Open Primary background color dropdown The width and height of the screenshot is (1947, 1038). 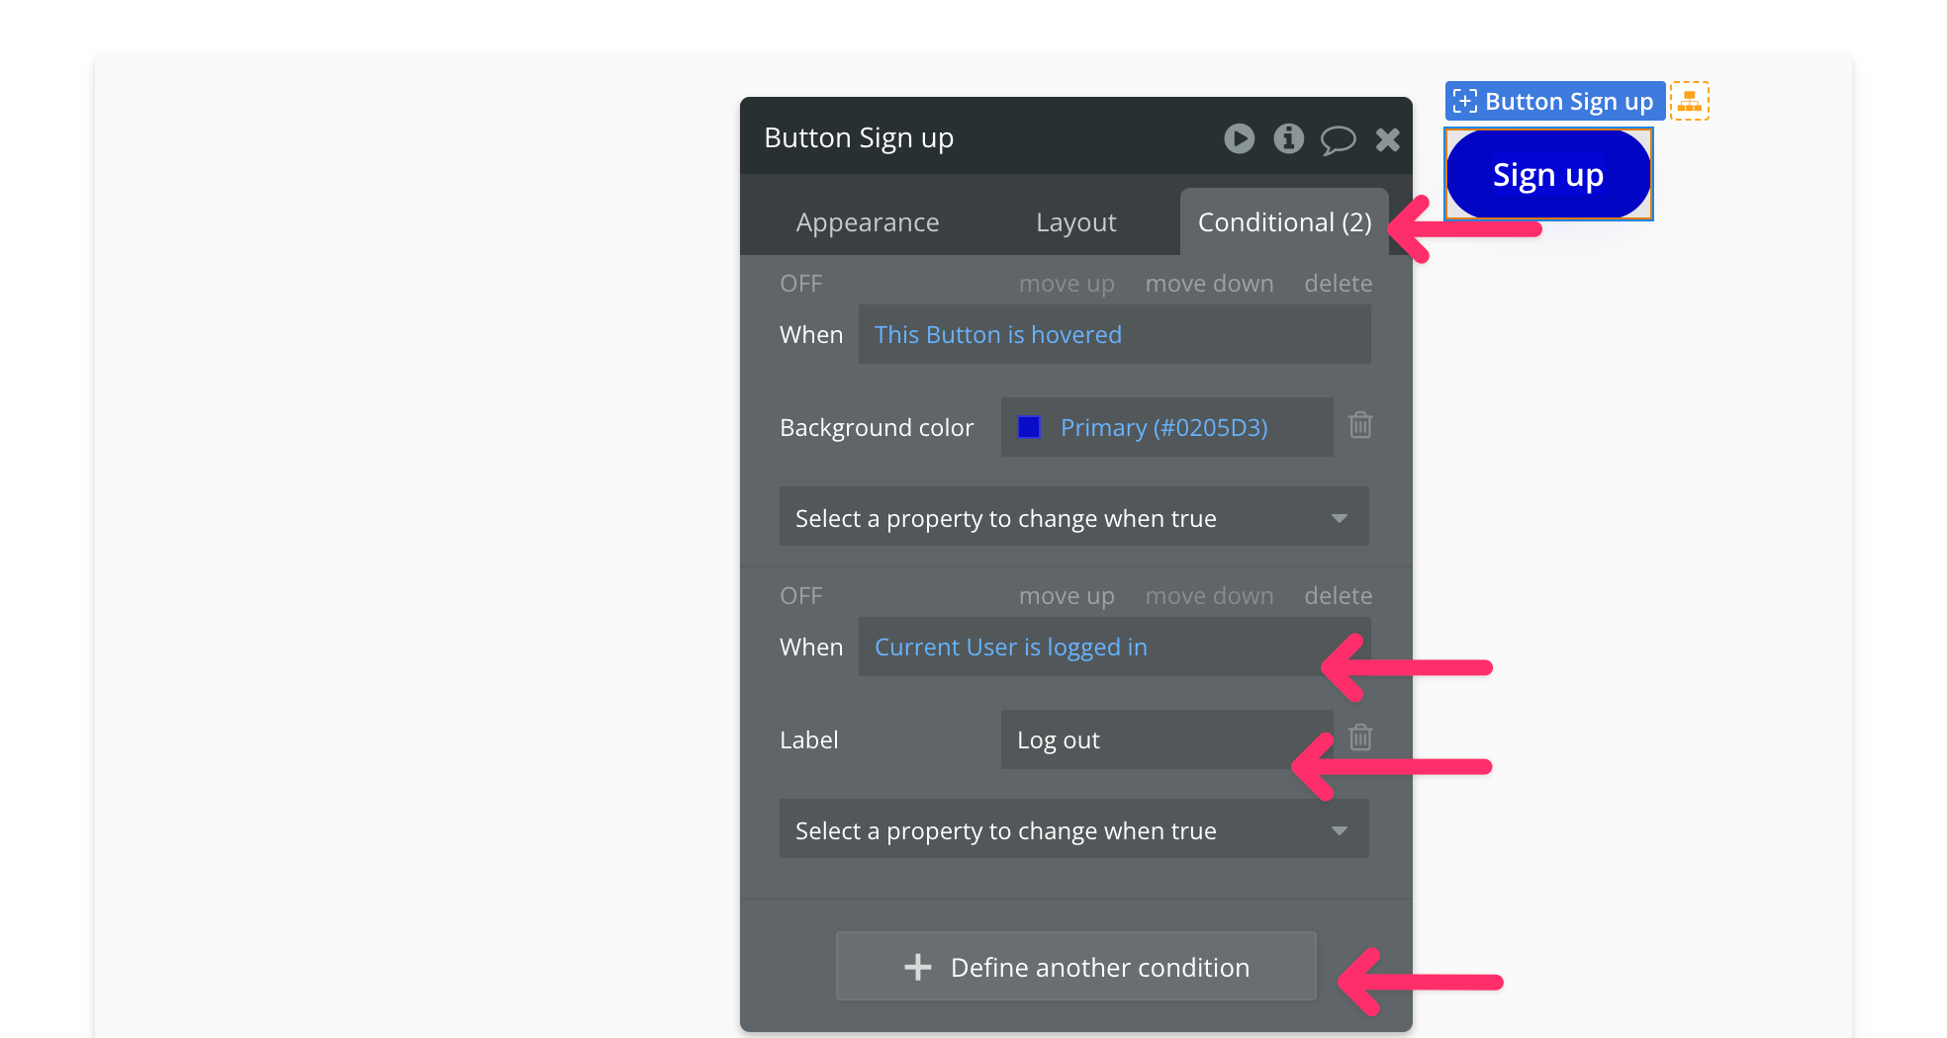pyautogui.click(x=1163, y=427)
